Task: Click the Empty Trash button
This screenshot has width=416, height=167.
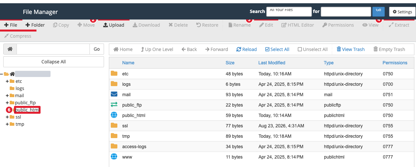Action: [389, 49]
